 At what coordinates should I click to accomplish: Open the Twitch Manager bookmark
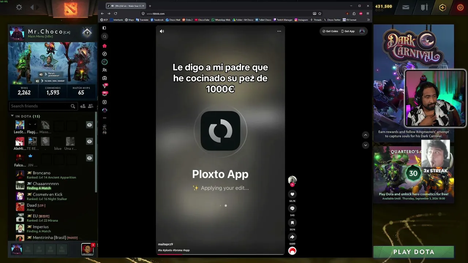(283, 20)
